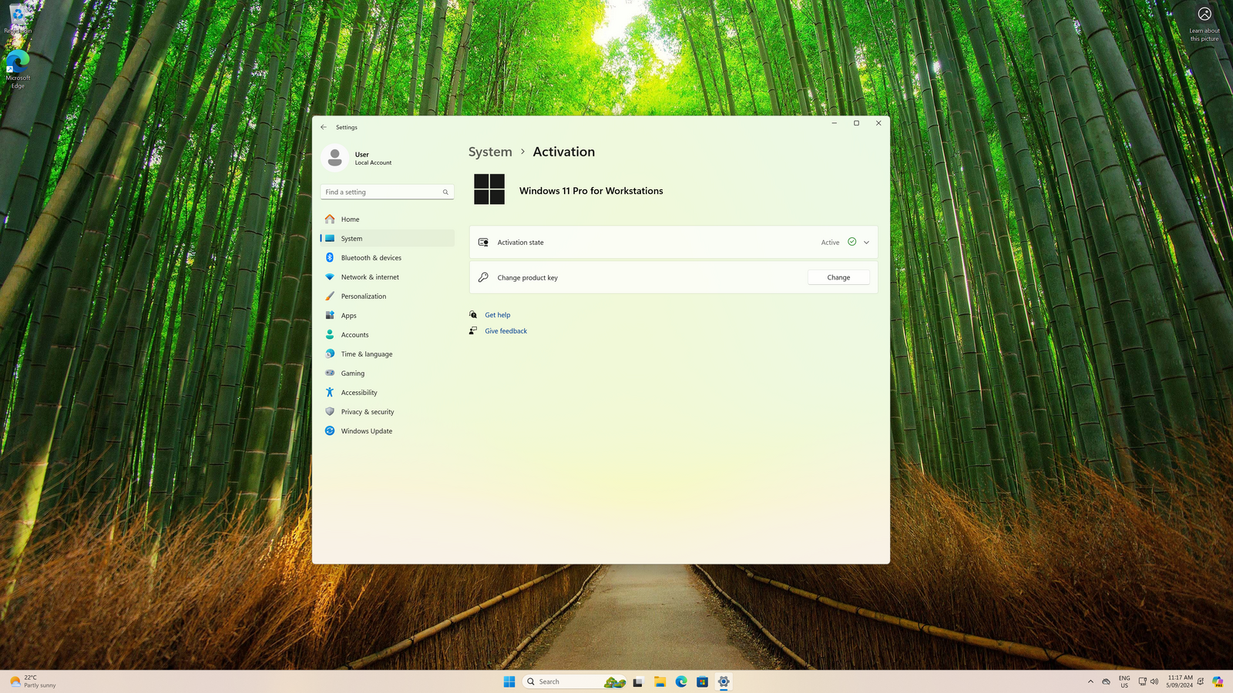This screenshot has width=1233, height=693.
Task: Open the Windows Start menu
Action: click(509, 681)
